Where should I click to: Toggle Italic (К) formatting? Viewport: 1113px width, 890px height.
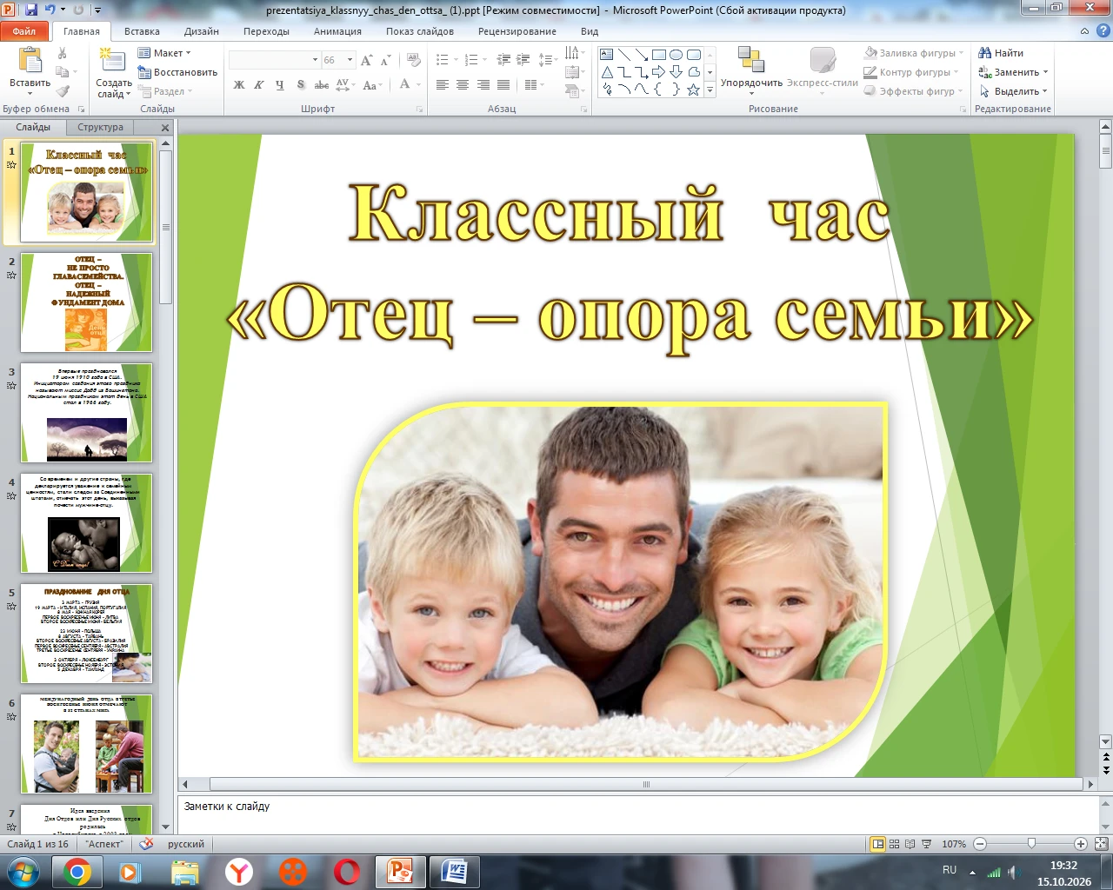point(259,84)
